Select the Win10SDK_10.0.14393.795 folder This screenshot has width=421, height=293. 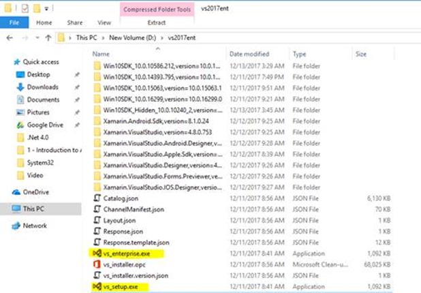pyautogui.click(x=161, y=77)
